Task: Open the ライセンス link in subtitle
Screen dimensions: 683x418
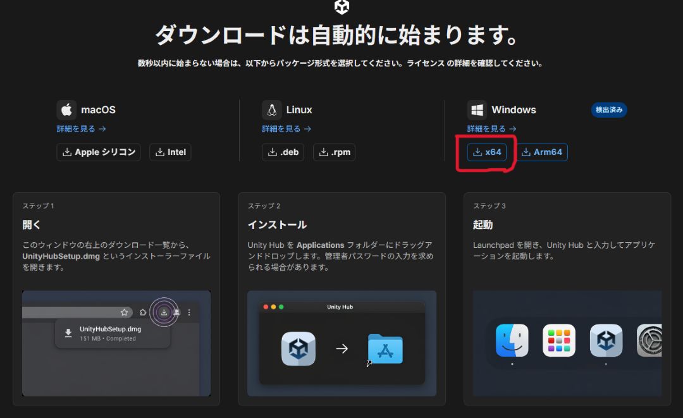Action: (425, 63)
